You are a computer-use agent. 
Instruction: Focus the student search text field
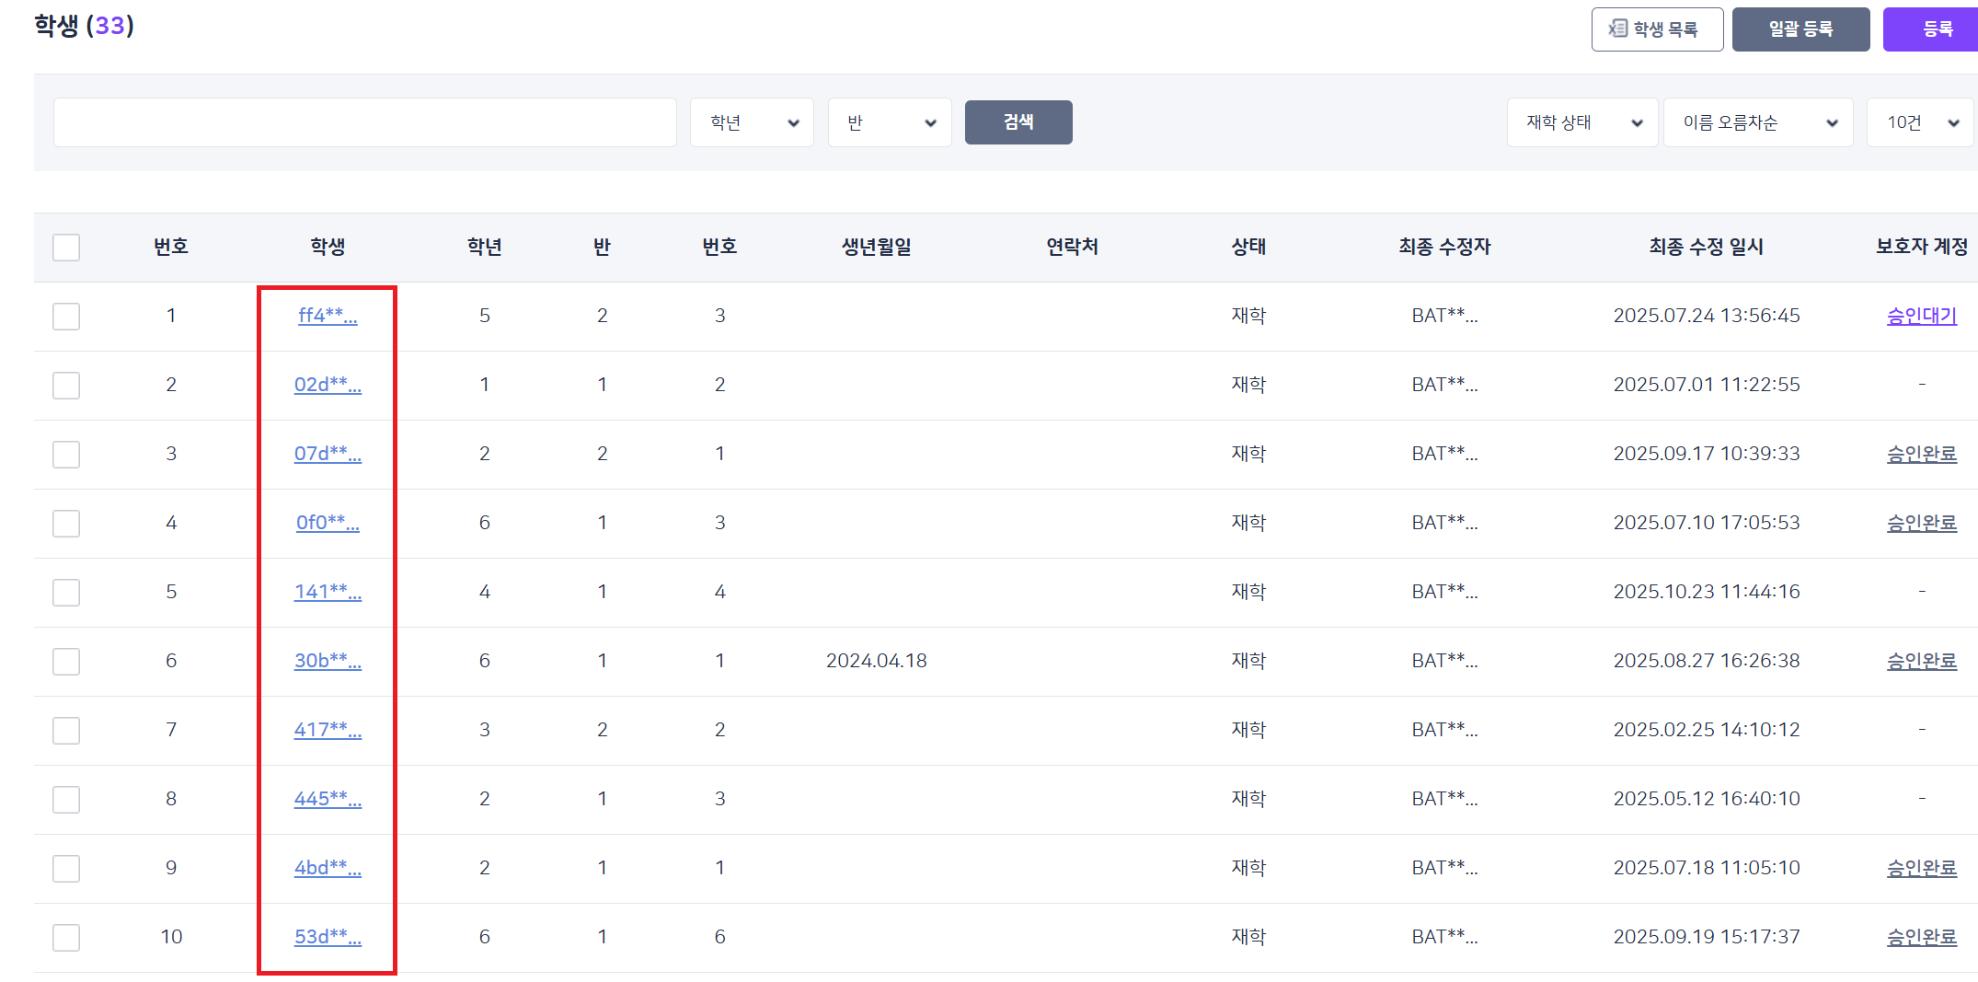coord(364,122)
